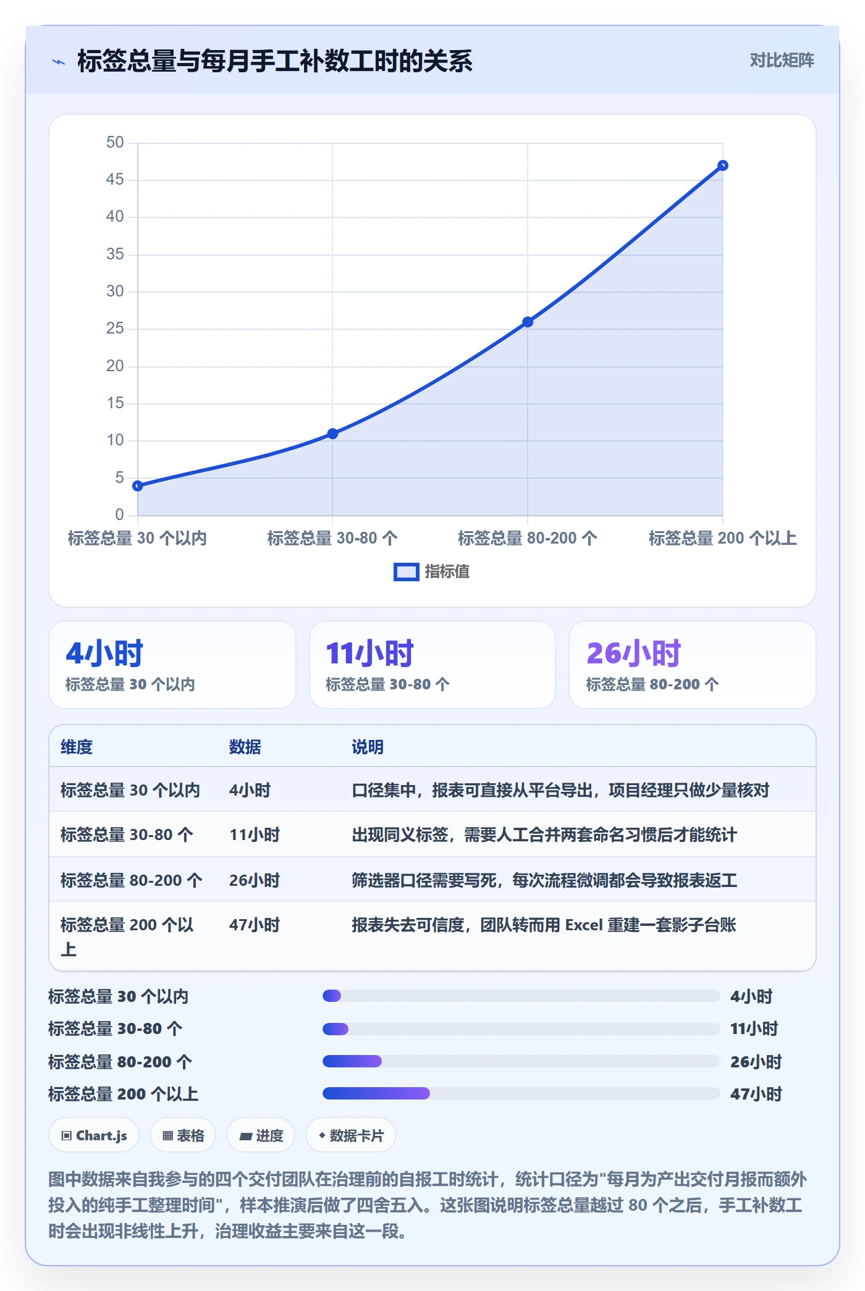This screenshot has width=865, height=1291.
Task: Click the progress bar for 80-200 个
Action: point(521,1061)
